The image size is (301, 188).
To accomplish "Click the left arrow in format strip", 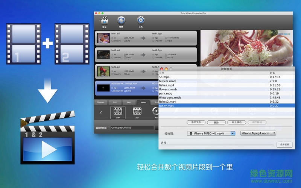I will pos(101,112).
